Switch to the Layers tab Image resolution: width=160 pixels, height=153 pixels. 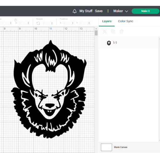point(107,21)
